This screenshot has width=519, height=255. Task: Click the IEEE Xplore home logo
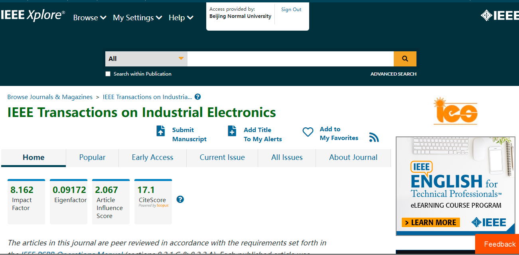[x=33, y=16]
